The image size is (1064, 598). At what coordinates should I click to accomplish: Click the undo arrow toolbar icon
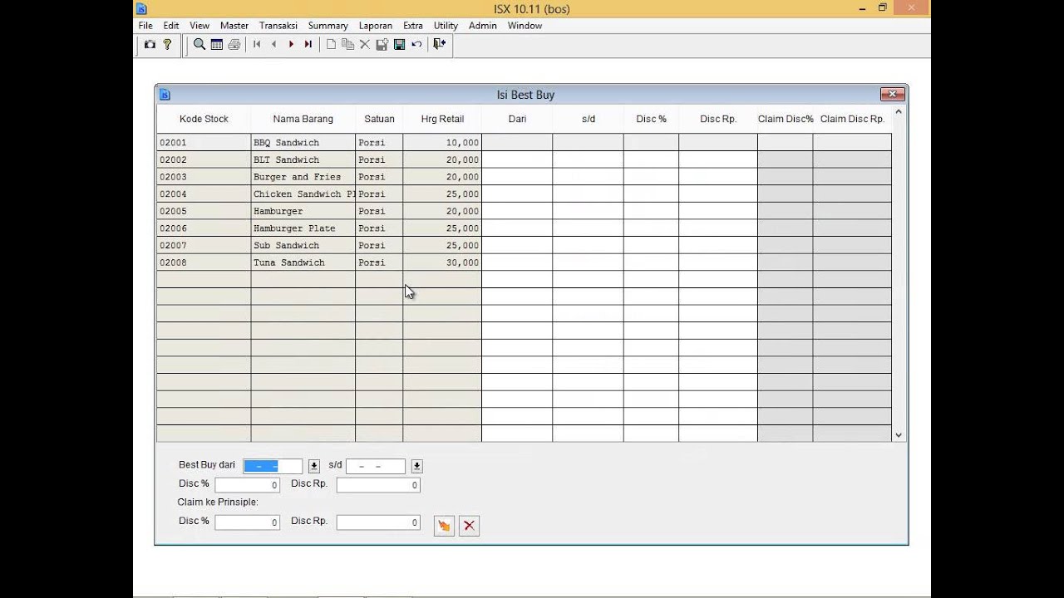coord(416,44)
